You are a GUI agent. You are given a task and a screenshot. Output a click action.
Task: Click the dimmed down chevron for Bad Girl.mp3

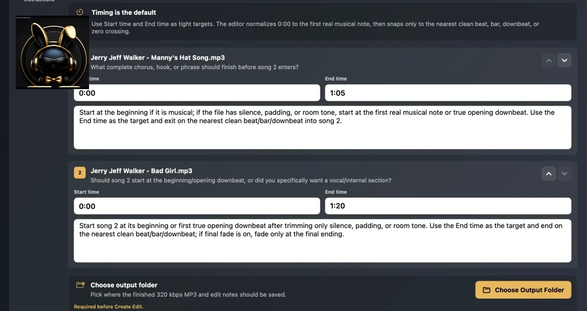pos(564,173)
